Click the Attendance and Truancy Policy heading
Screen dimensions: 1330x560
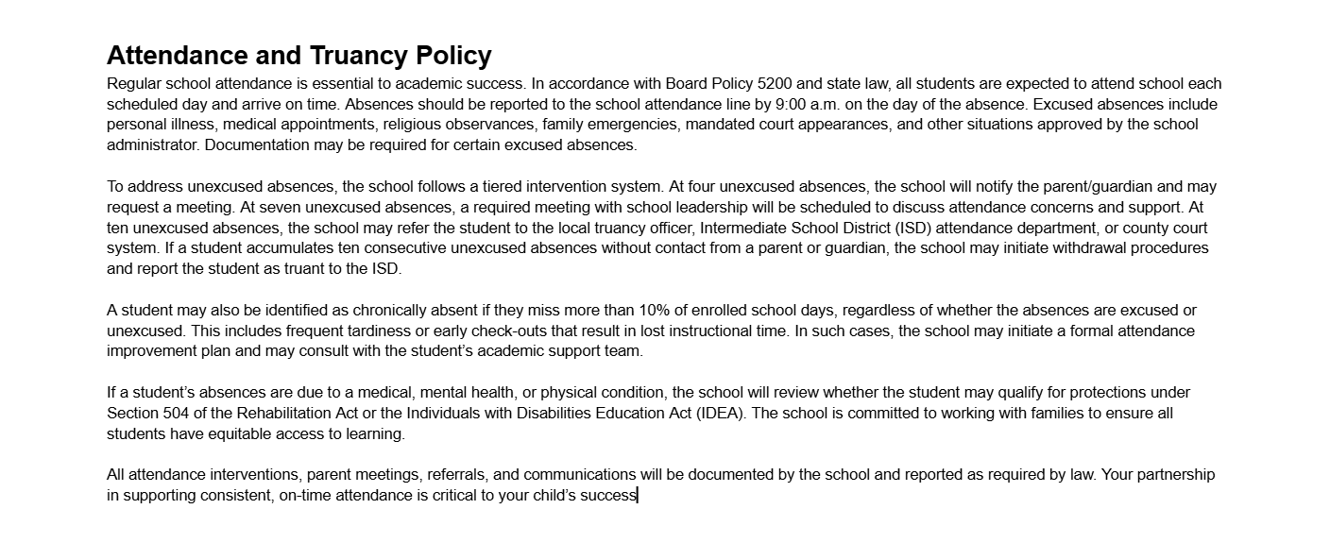coord(298,56)
